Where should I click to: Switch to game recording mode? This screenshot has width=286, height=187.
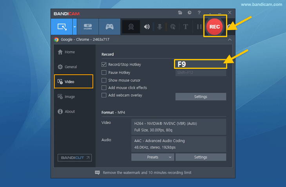click(109, 27)
